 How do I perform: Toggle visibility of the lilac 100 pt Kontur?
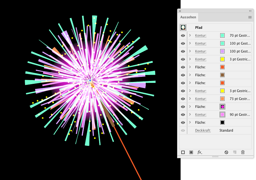(x=183, y=51)
